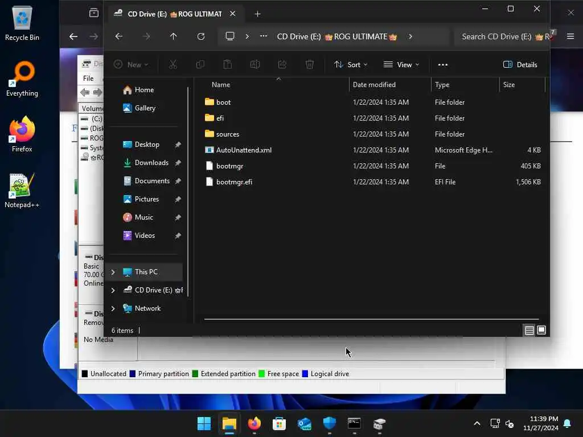Open Music quick access folder

coord(144,217)
